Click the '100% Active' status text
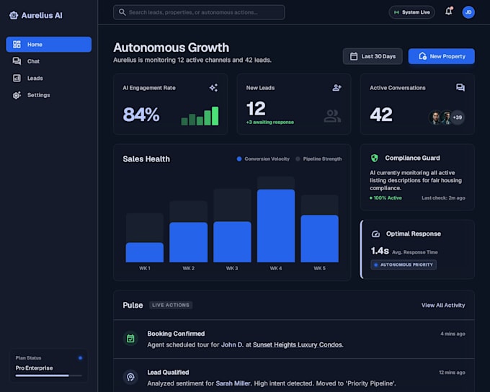 (386, 198)
